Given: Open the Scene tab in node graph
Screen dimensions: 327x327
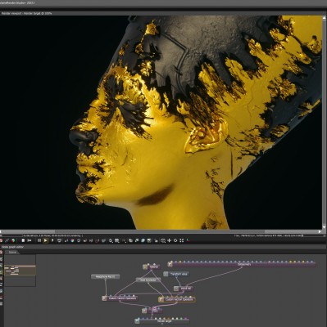Looking at the screenshot, I should tap(12, 253).
